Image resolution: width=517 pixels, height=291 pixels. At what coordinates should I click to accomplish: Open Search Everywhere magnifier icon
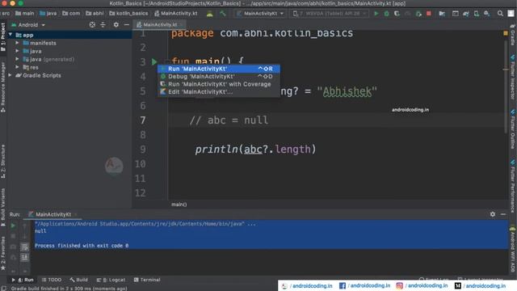tap(500, 14)
